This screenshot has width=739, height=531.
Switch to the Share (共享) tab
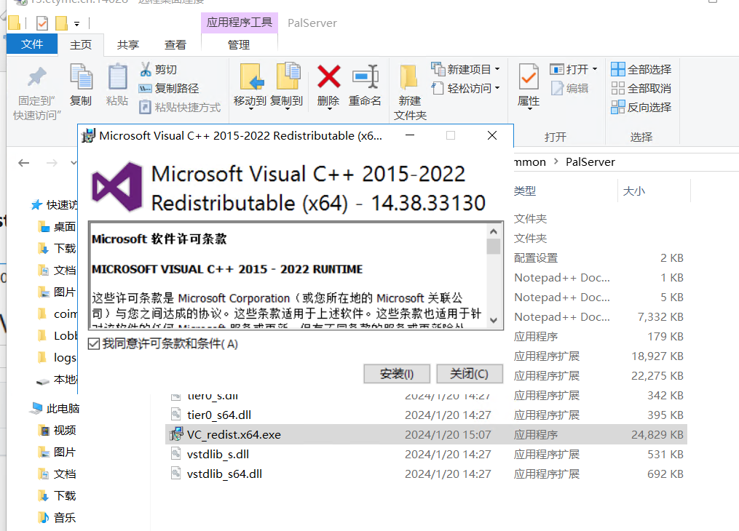[x=127, y=44]
